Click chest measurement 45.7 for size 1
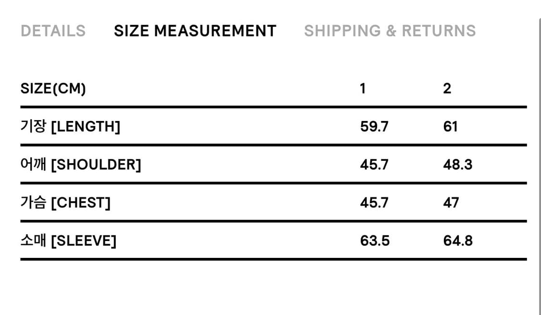The image size is (541, 315). pyautogui.click(x=374, y=203)
